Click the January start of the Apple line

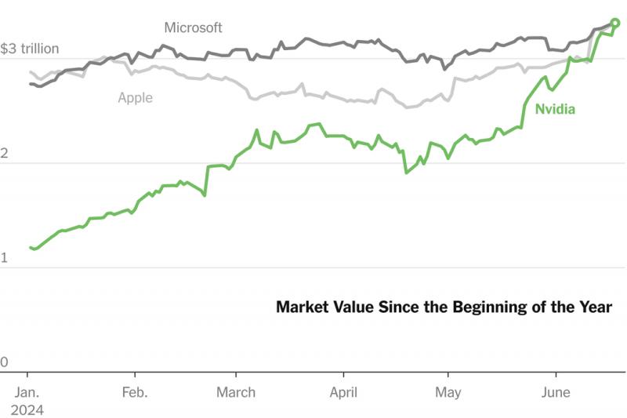coord(31,73)
